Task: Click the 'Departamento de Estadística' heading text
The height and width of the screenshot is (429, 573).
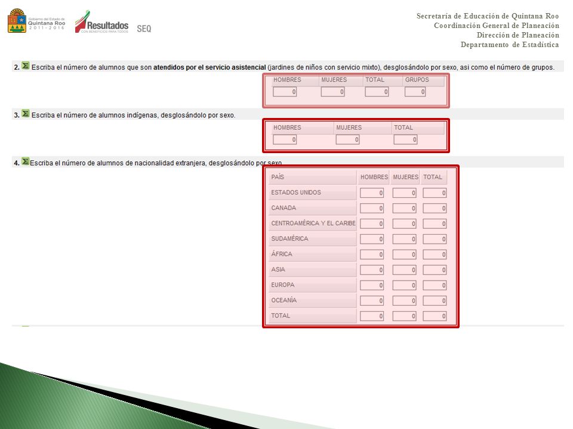Action: 510,45
